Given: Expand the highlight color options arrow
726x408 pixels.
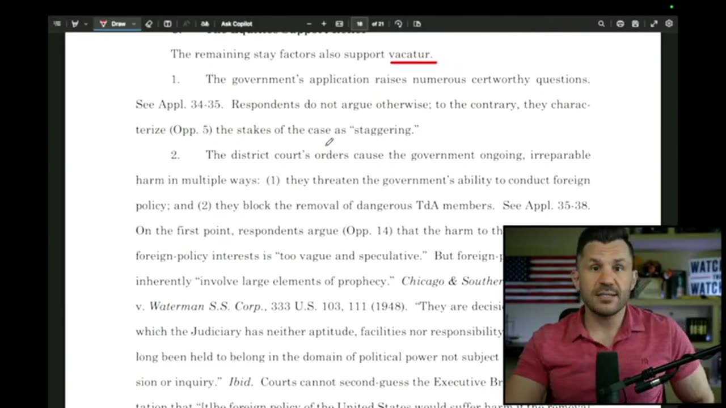Looking at the screenshot, I should click(x=85, y=24).
